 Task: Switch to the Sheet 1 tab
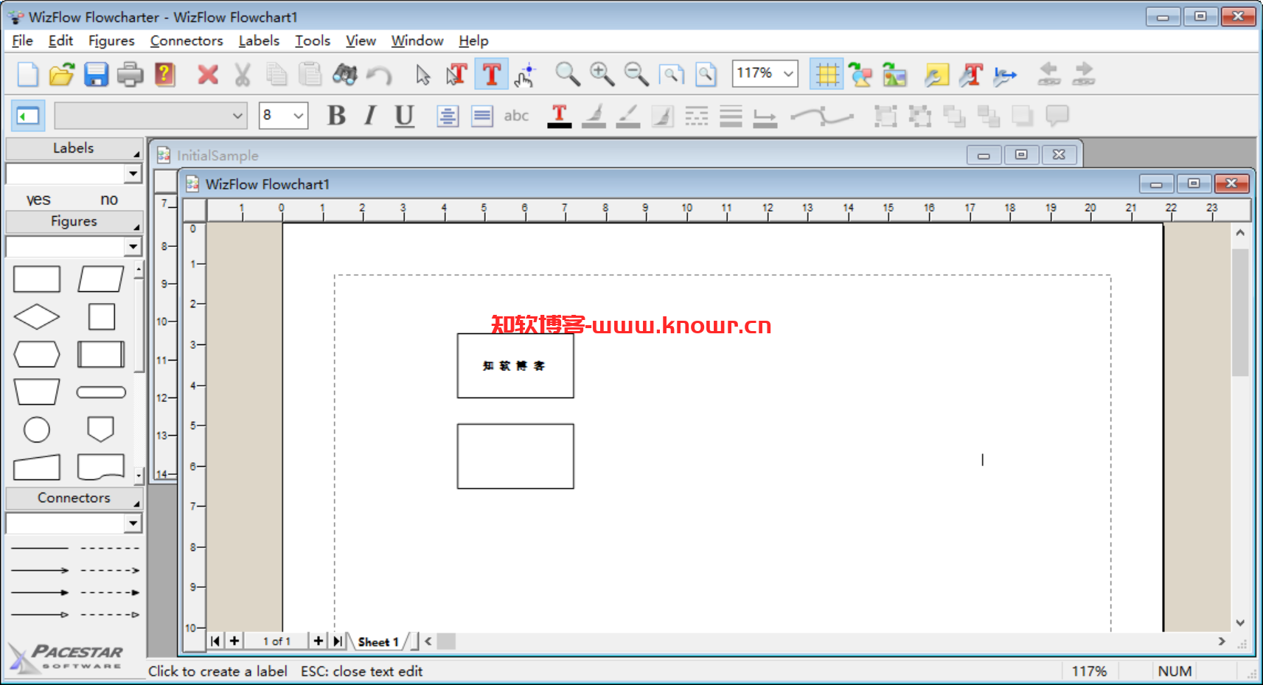(x=378, y=642)
